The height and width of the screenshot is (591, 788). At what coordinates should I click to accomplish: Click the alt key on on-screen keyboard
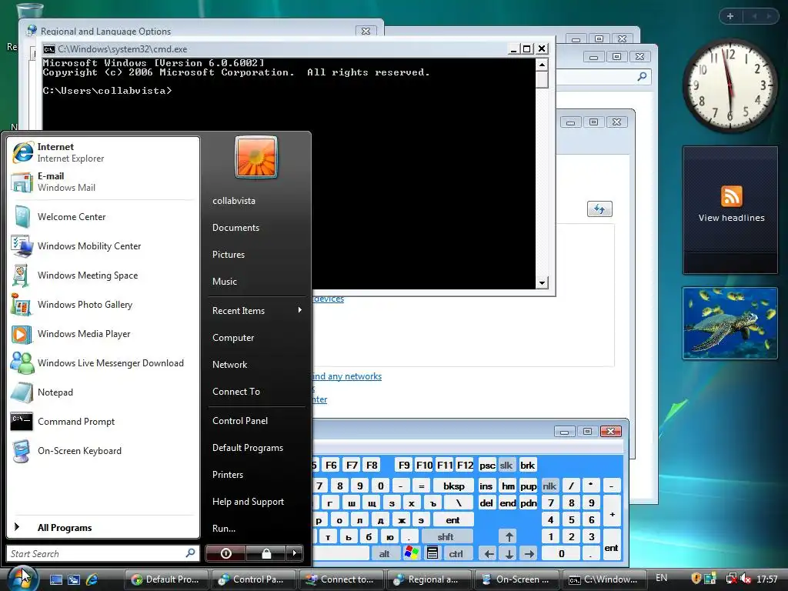tap(385, 553)
